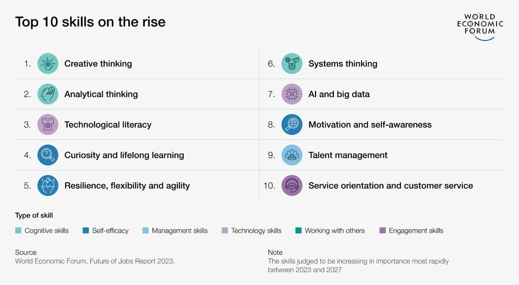Click the Resilience, flexibility and agility icon
The width and height of the screenshot is (519, 285).
tap(48, 185)
